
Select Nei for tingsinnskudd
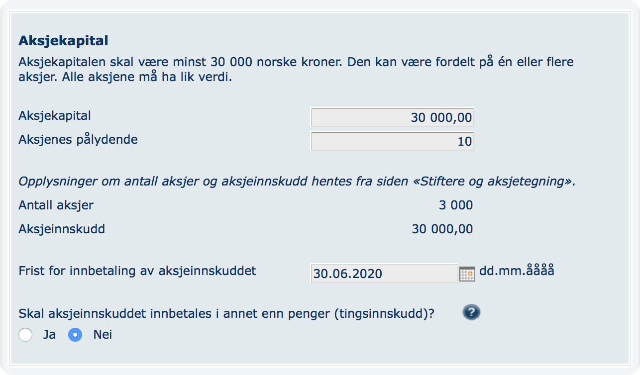75,335
